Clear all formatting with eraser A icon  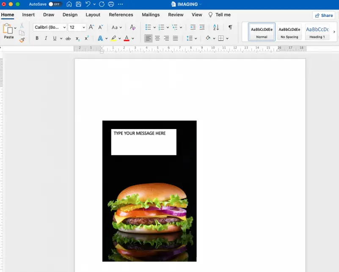tap(132, 27)
